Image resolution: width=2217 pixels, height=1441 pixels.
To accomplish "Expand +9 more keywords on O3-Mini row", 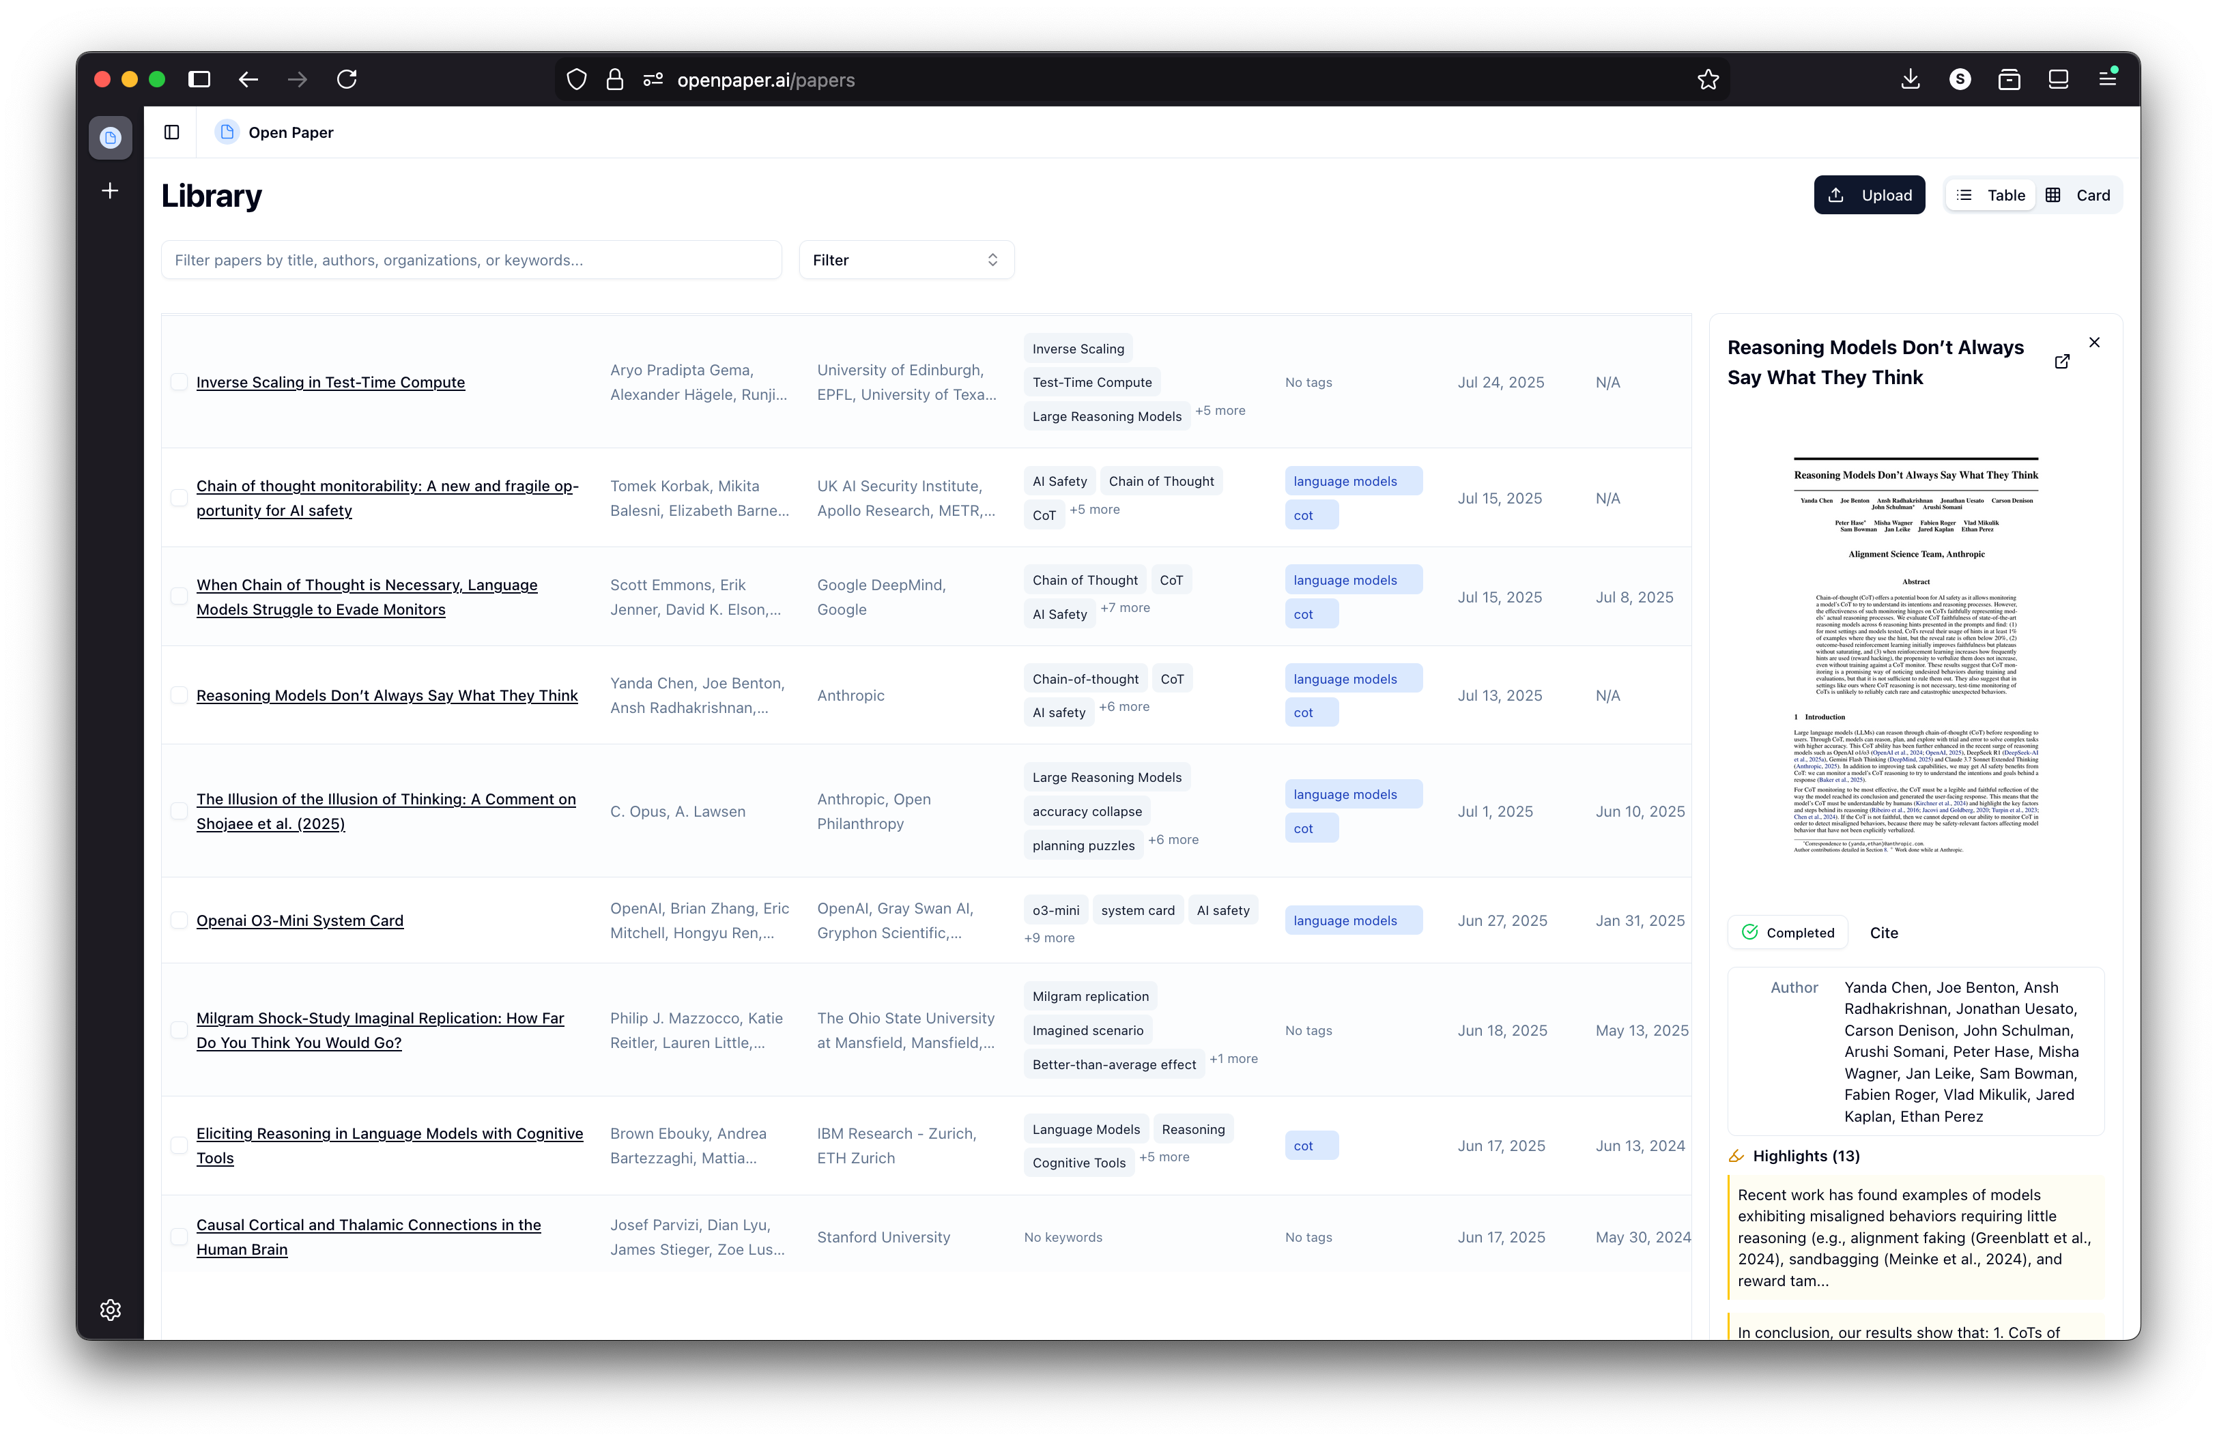I will pos(1049,938).
